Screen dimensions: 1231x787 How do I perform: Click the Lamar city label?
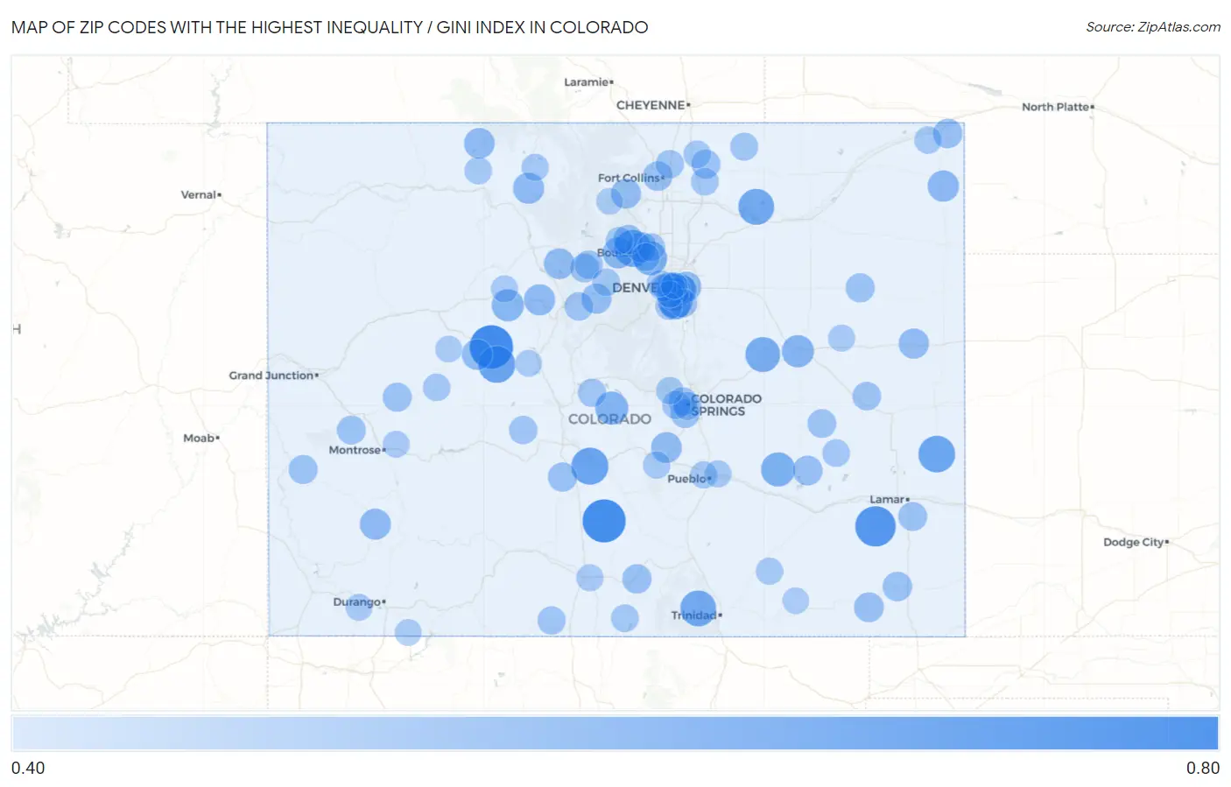click(x=889, y=499)
